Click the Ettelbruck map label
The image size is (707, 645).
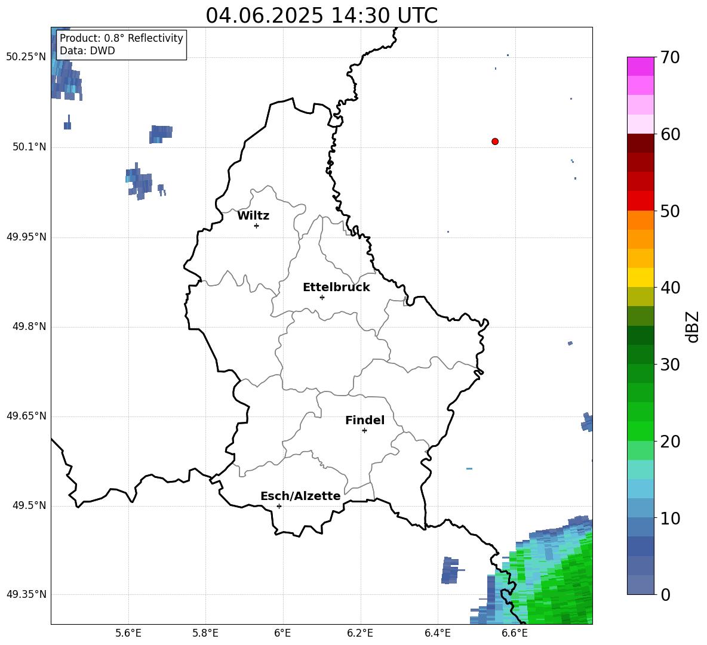pyautogui.click(x=336, y=288)
